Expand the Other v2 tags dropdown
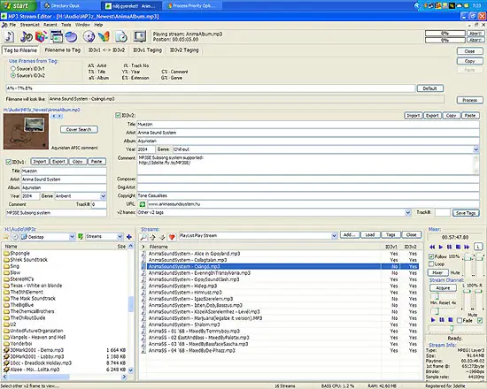The image size is (487, 389). pyautogui.click(x=408, y=212)
